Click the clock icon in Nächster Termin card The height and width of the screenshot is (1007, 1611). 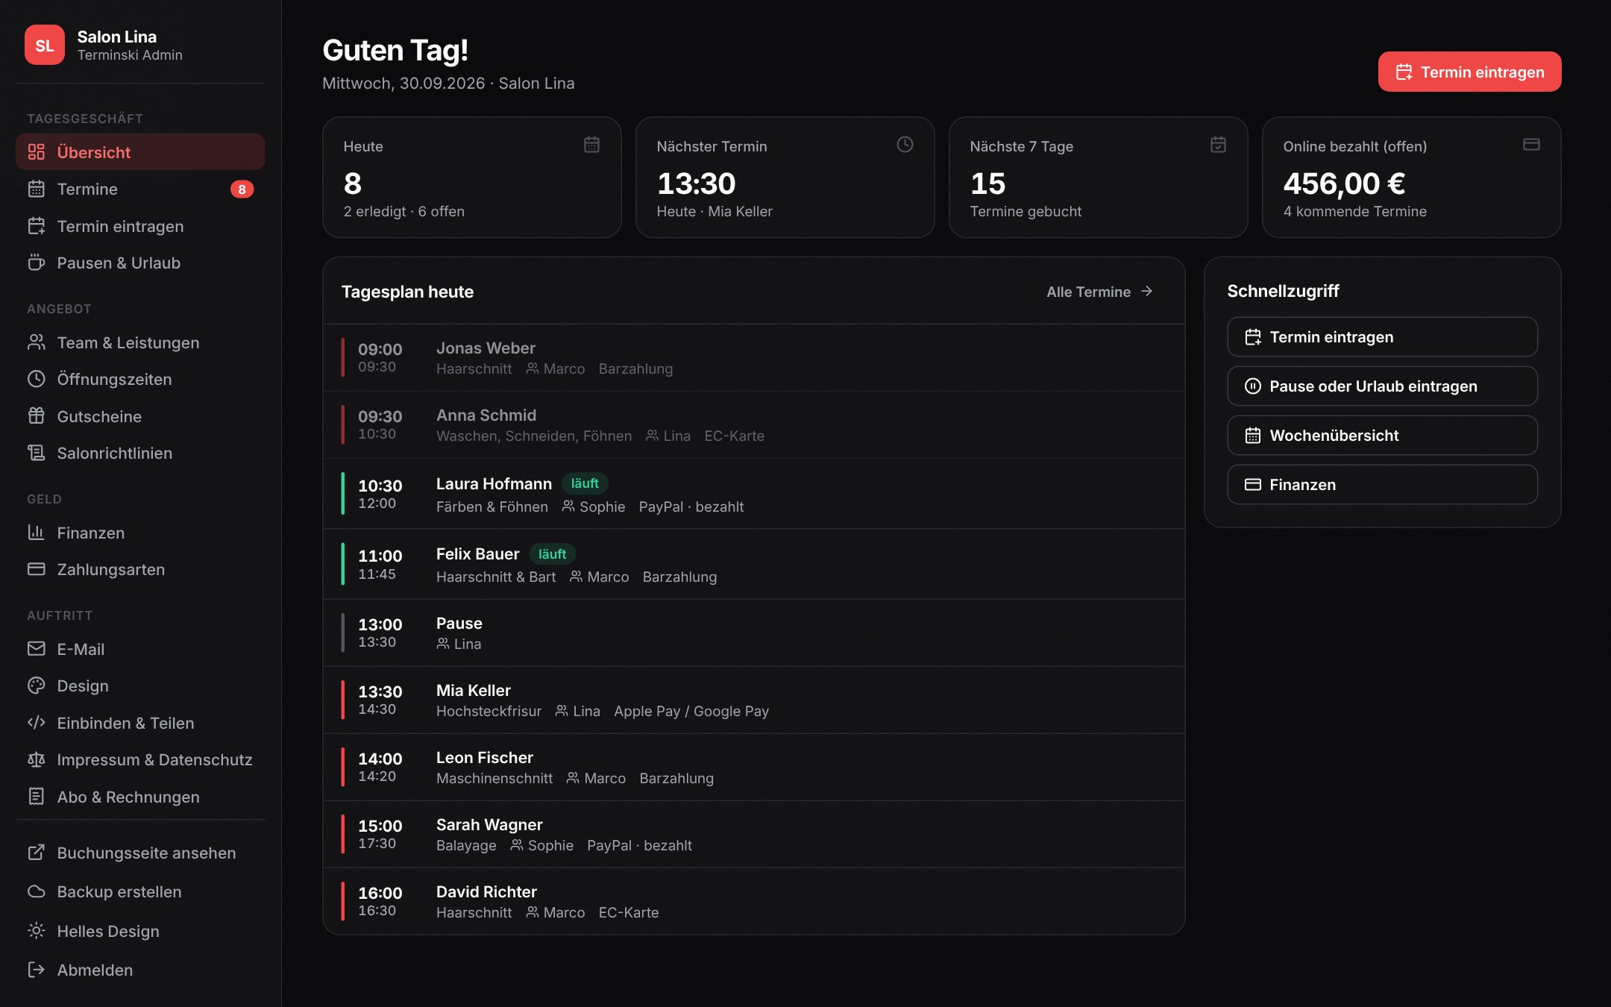905,145
